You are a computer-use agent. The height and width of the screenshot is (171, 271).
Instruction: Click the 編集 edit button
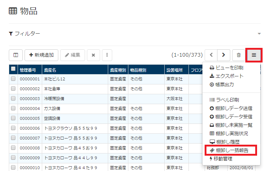[73, 55]
